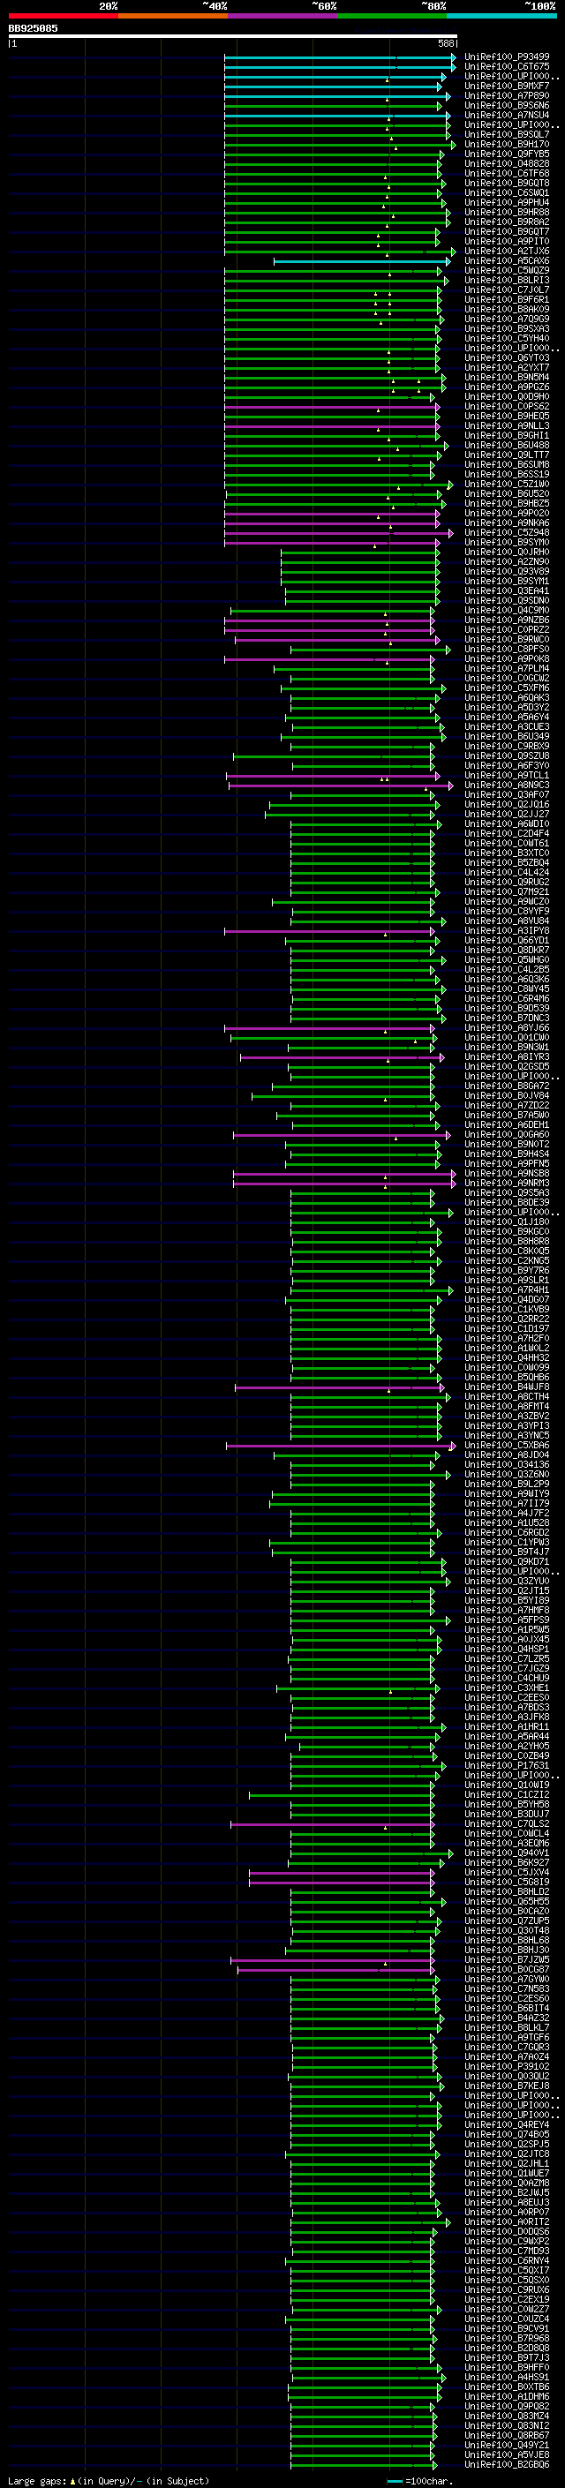Open hit UniRef100_B9F6R1
Screen dimensions: 565x2488
pos(507,299)
